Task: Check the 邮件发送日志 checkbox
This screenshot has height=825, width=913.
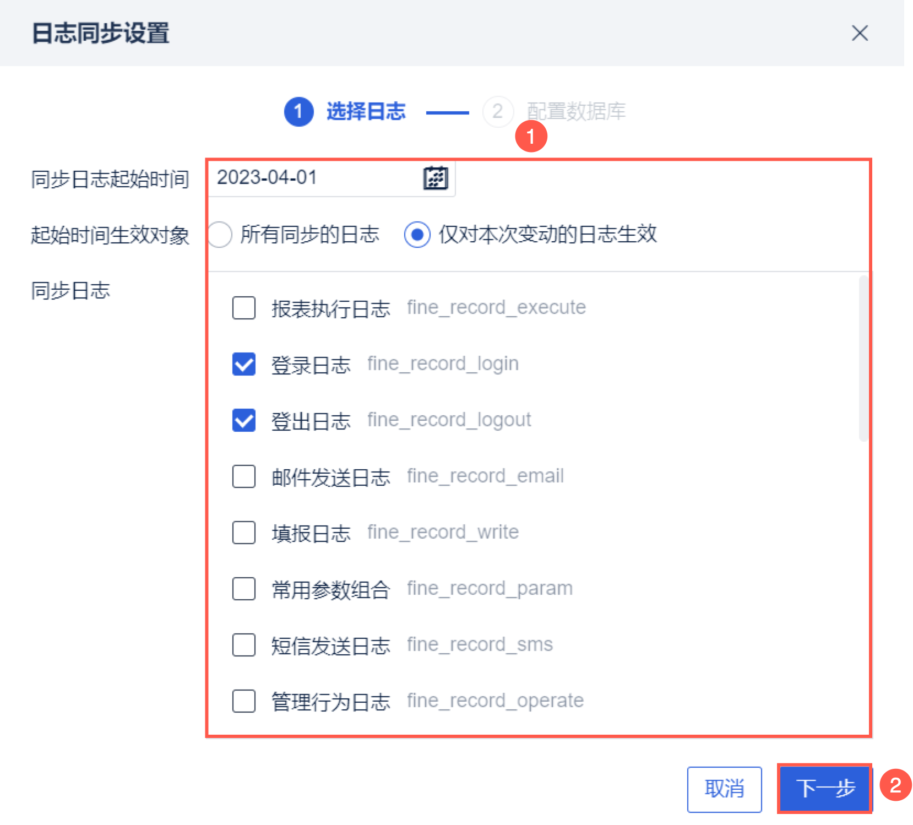Action: click(x=244, y=476)
